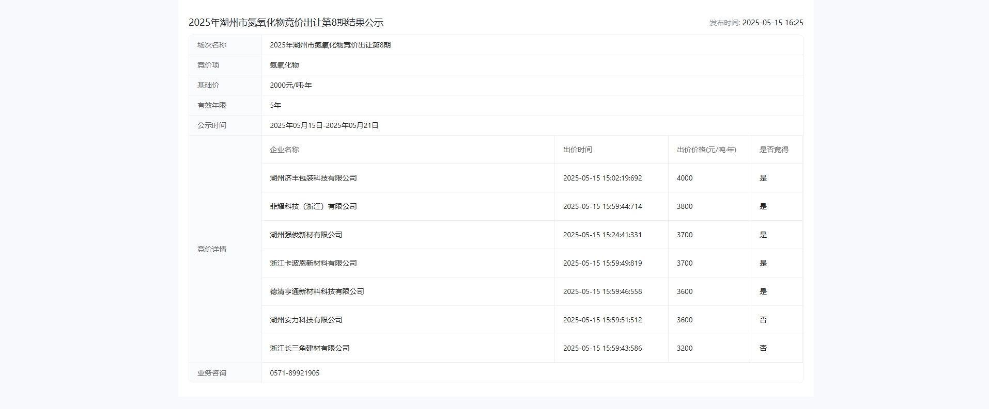
Task: Click 是 in the 菲耀科技 row
Action: 763,206
